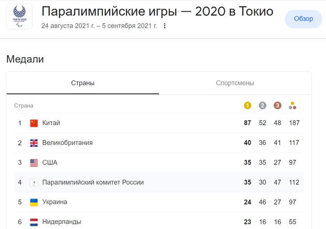Click the Обзор button
This screenshot has width=326, height=229.
(303, 19)
